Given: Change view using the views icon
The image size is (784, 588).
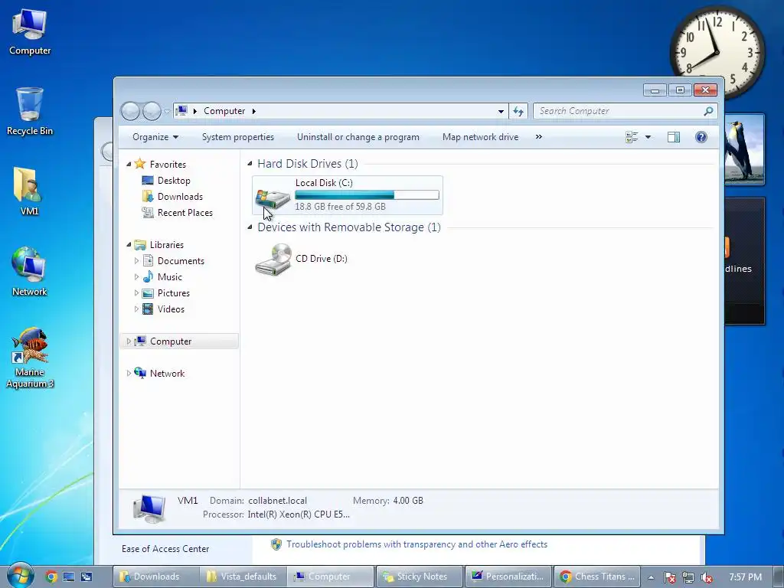Looking at the screenshot, I should [x=632, y=137].
